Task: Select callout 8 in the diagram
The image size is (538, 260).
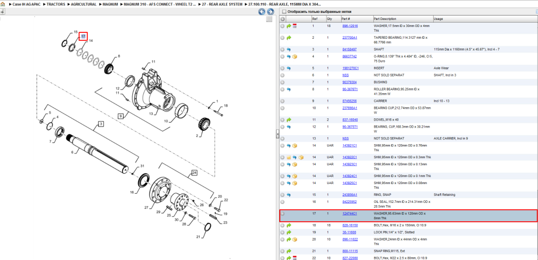Action: 119,56
